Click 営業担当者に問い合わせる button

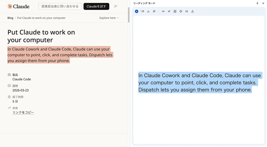60,7
